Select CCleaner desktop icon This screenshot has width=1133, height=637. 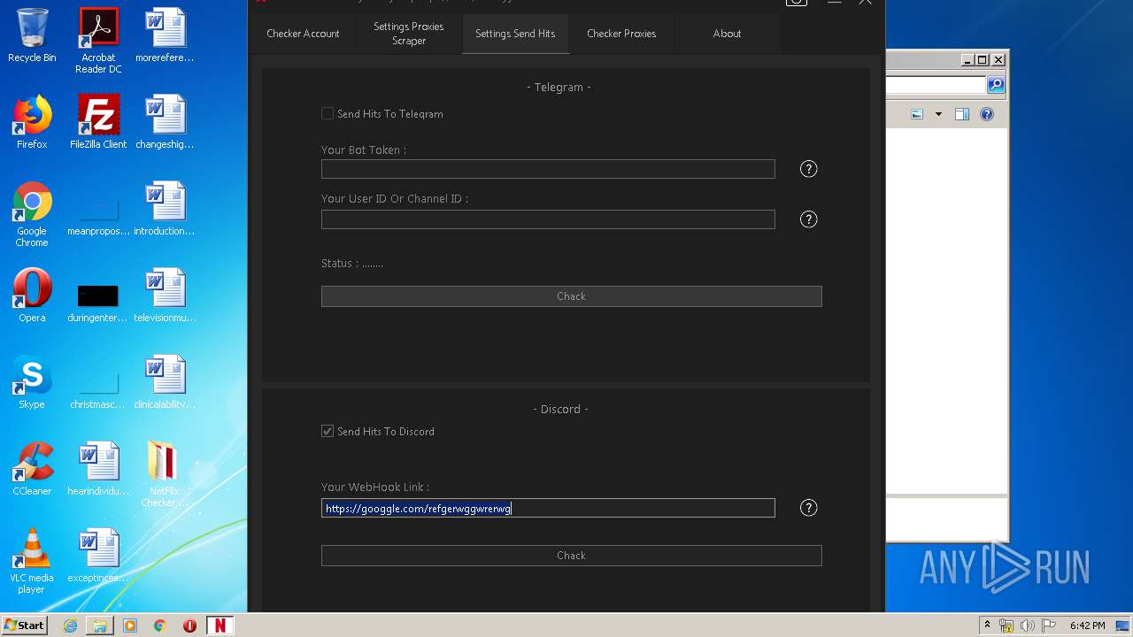point(32,469)
